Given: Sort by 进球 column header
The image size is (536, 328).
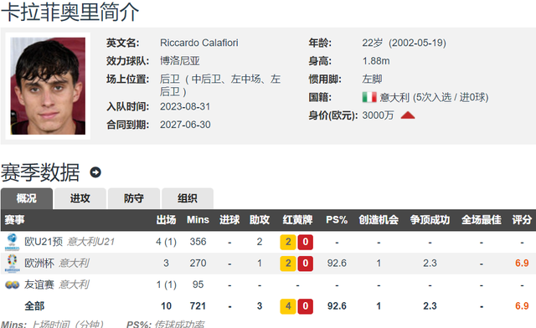Looking at the screenshot, I should [x=229, y=220].
